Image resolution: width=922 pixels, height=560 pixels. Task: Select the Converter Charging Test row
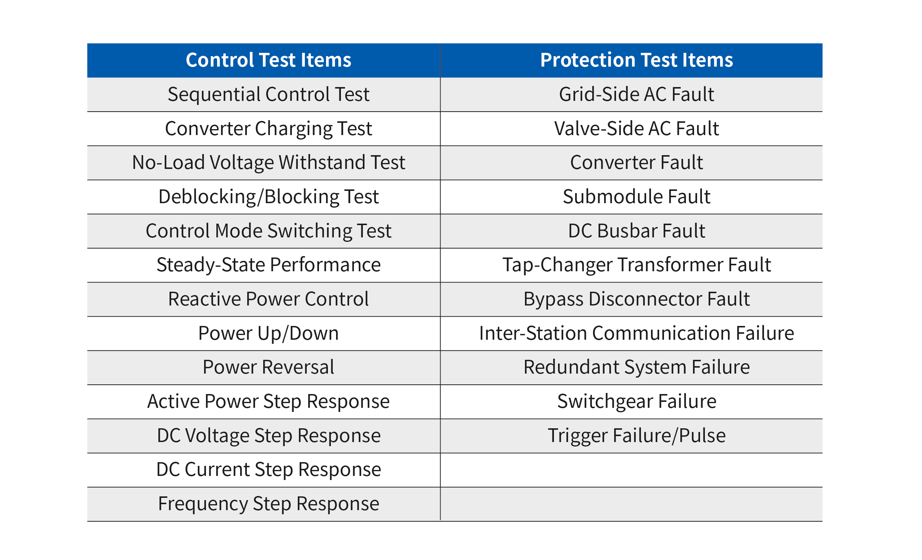click(x=268, y=128)
